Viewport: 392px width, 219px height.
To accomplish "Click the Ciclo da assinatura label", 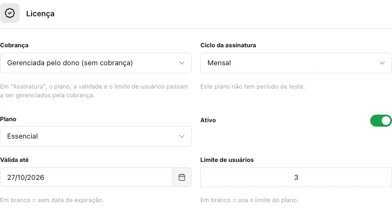I will [x=228, y=45].
